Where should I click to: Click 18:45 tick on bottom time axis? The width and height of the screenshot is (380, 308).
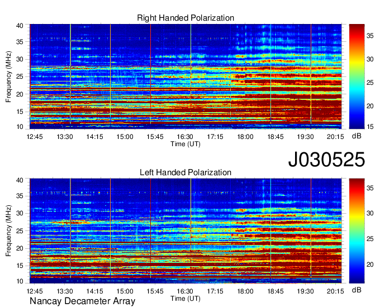coord(275,291)
